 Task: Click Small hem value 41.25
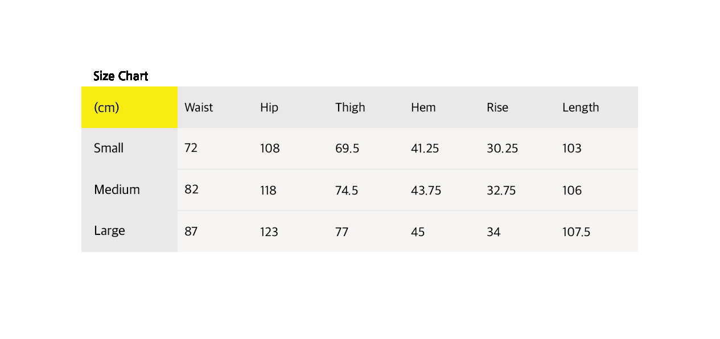(x=425, y=149)
